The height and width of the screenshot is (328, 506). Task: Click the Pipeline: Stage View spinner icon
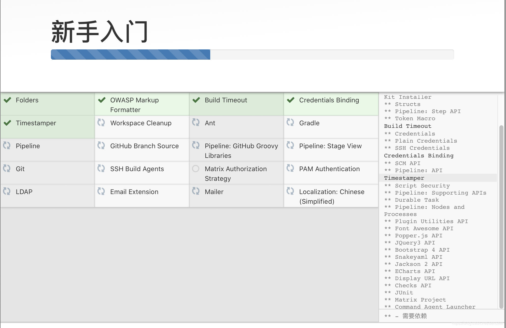tap(290, 145)
